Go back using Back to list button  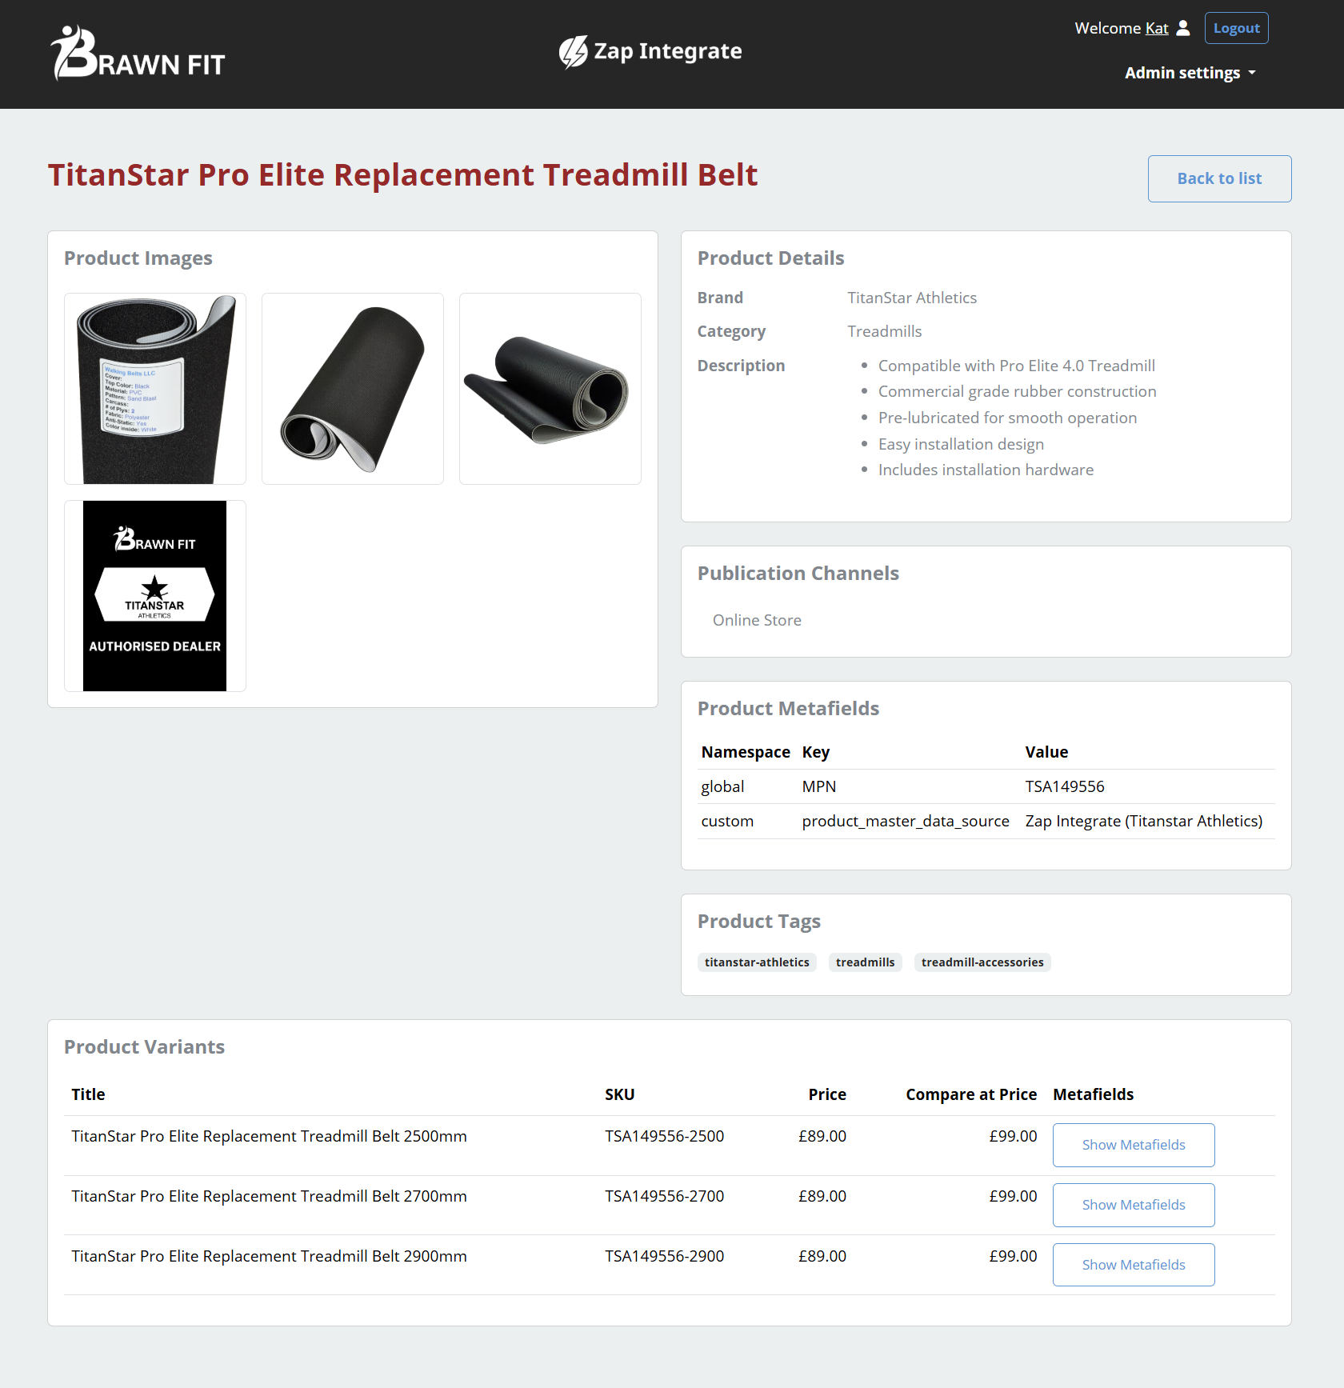(1218, 178)
